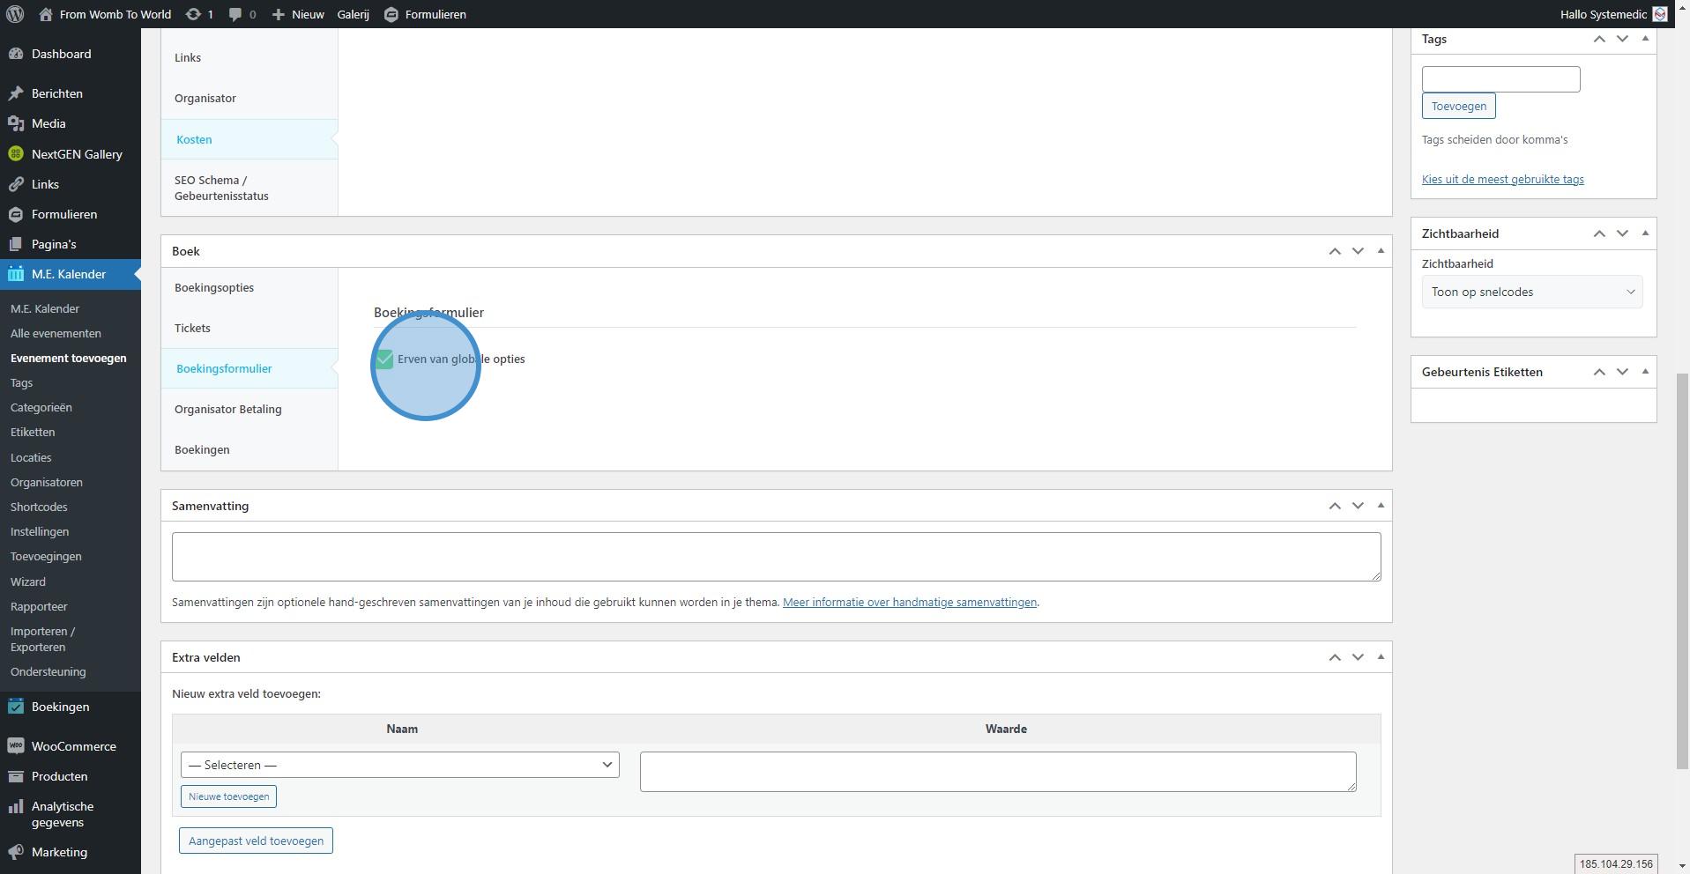Viewport: 1690px width, 874px height.
Task: Open Dashboard from sidebar
Action: click(61, 54)
